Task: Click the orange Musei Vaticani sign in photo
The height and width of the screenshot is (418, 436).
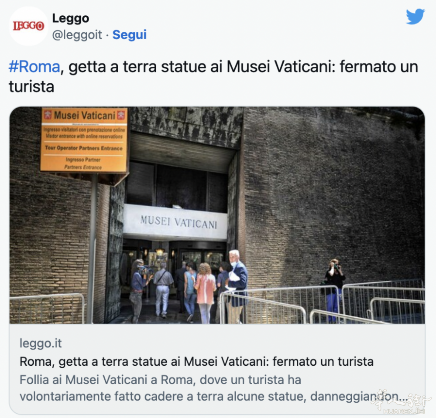Action: [84, 140]
